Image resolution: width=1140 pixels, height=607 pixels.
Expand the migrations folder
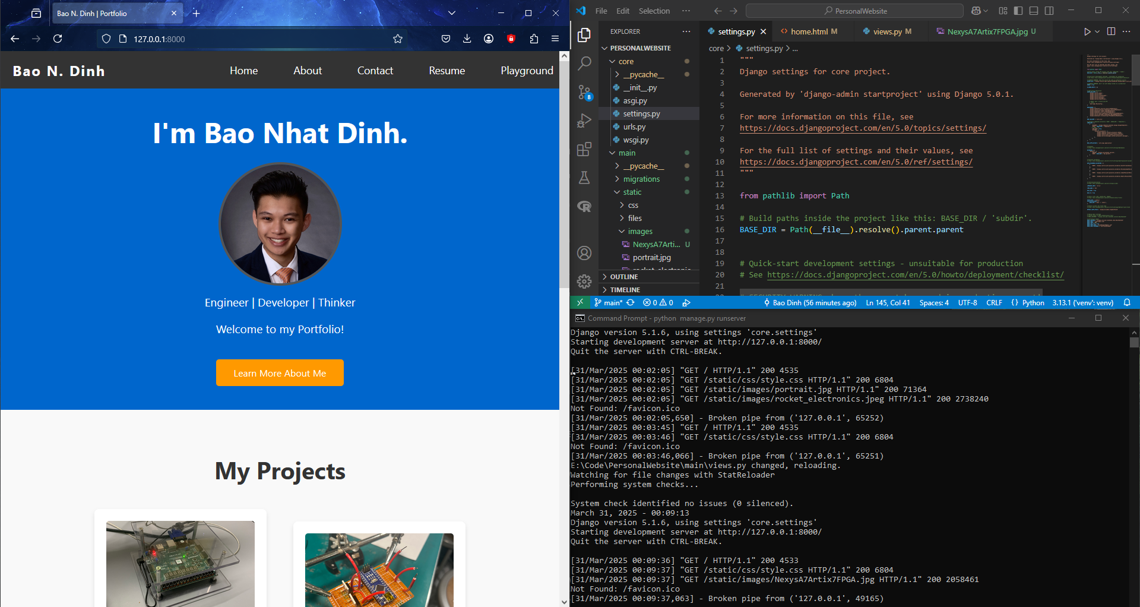(641, 179)
